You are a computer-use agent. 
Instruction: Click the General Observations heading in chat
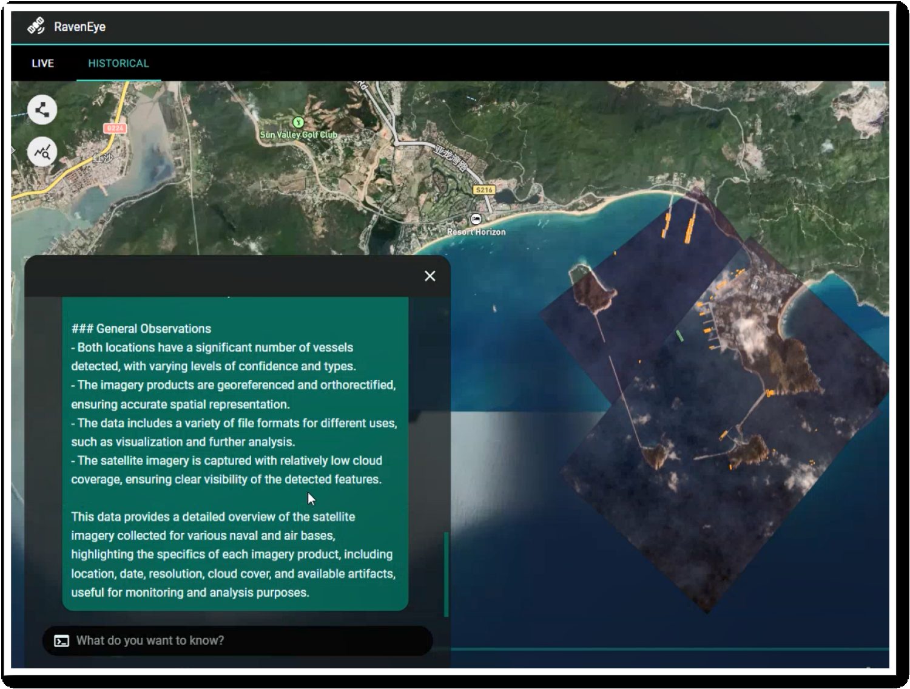pyautogui.click(x=141, y=328)
